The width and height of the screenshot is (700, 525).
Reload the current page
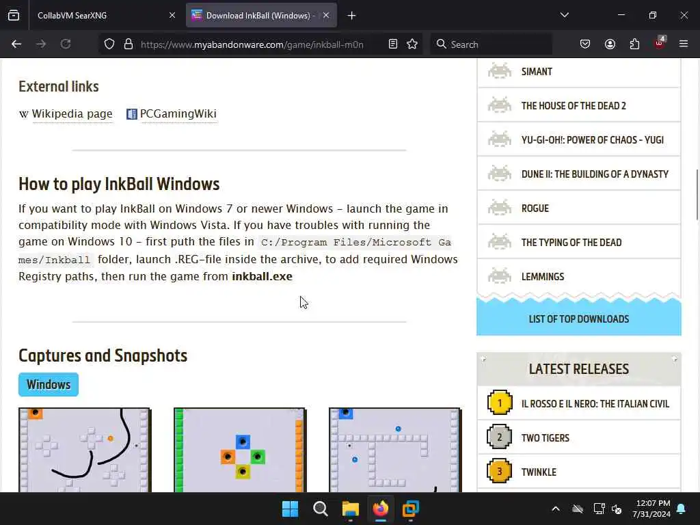point(66,44)
